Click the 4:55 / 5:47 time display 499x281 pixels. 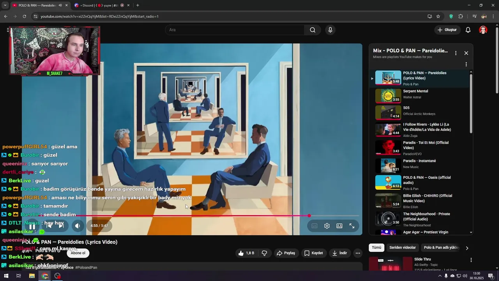99,226
